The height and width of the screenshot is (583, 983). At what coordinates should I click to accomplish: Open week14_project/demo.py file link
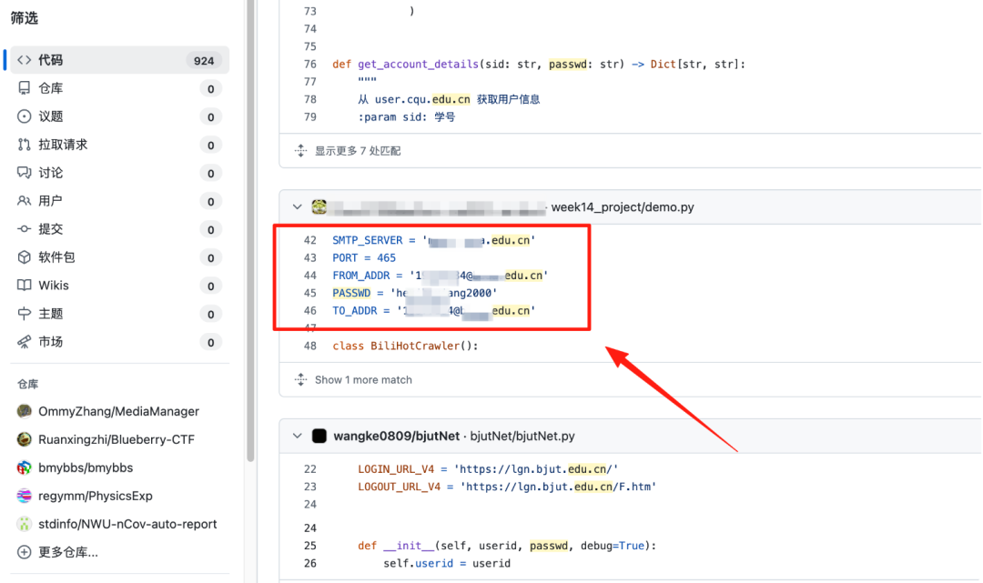coord(623,207)
